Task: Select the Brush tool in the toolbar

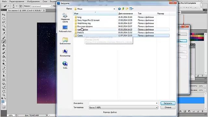Action: coord(4,42)
